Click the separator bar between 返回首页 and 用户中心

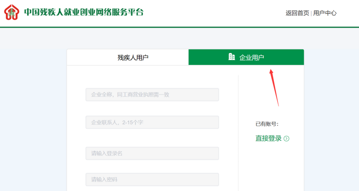[311, 13]
